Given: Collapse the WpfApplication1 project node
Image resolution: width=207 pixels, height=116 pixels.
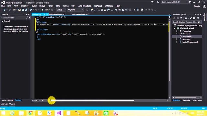Looking at the screenshot, I should pyautogui.click(x=175, y=28).
